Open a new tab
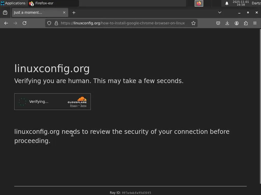 (x=74, y=13)
